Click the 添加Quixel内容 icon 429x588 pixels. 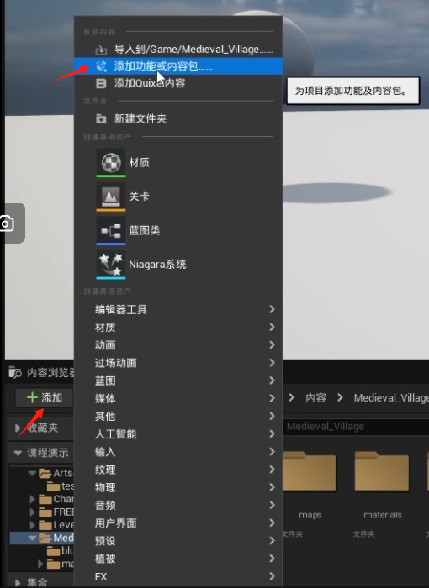(101, 83)
